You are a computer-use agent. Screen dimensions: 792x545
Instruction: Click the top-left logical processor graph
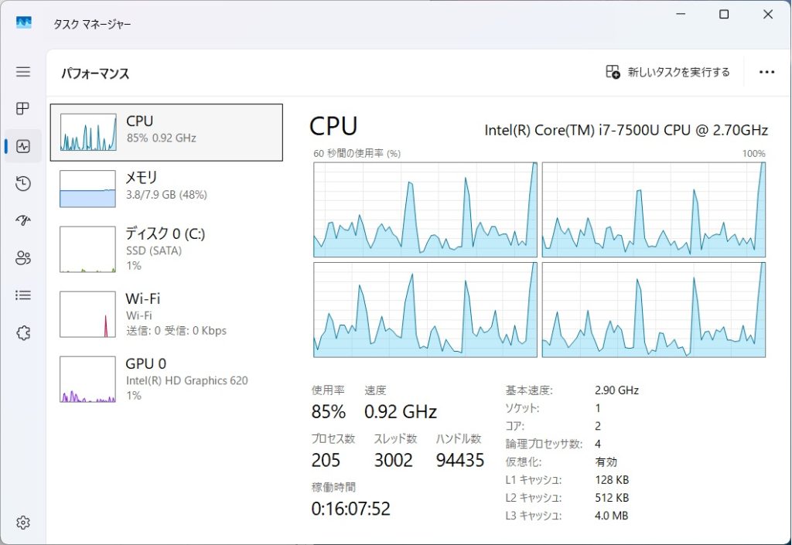point(425,209)
